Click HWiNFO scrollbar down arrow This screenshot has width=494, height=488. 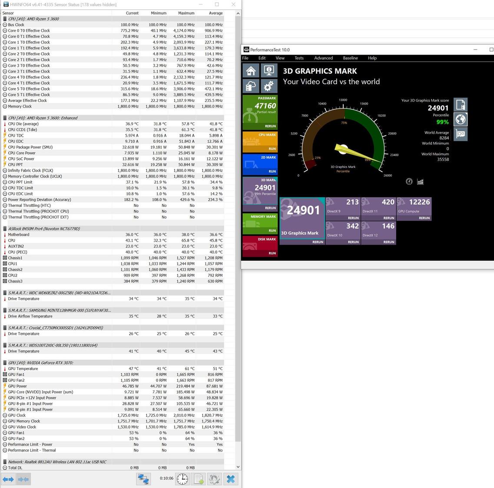point(238,467)
